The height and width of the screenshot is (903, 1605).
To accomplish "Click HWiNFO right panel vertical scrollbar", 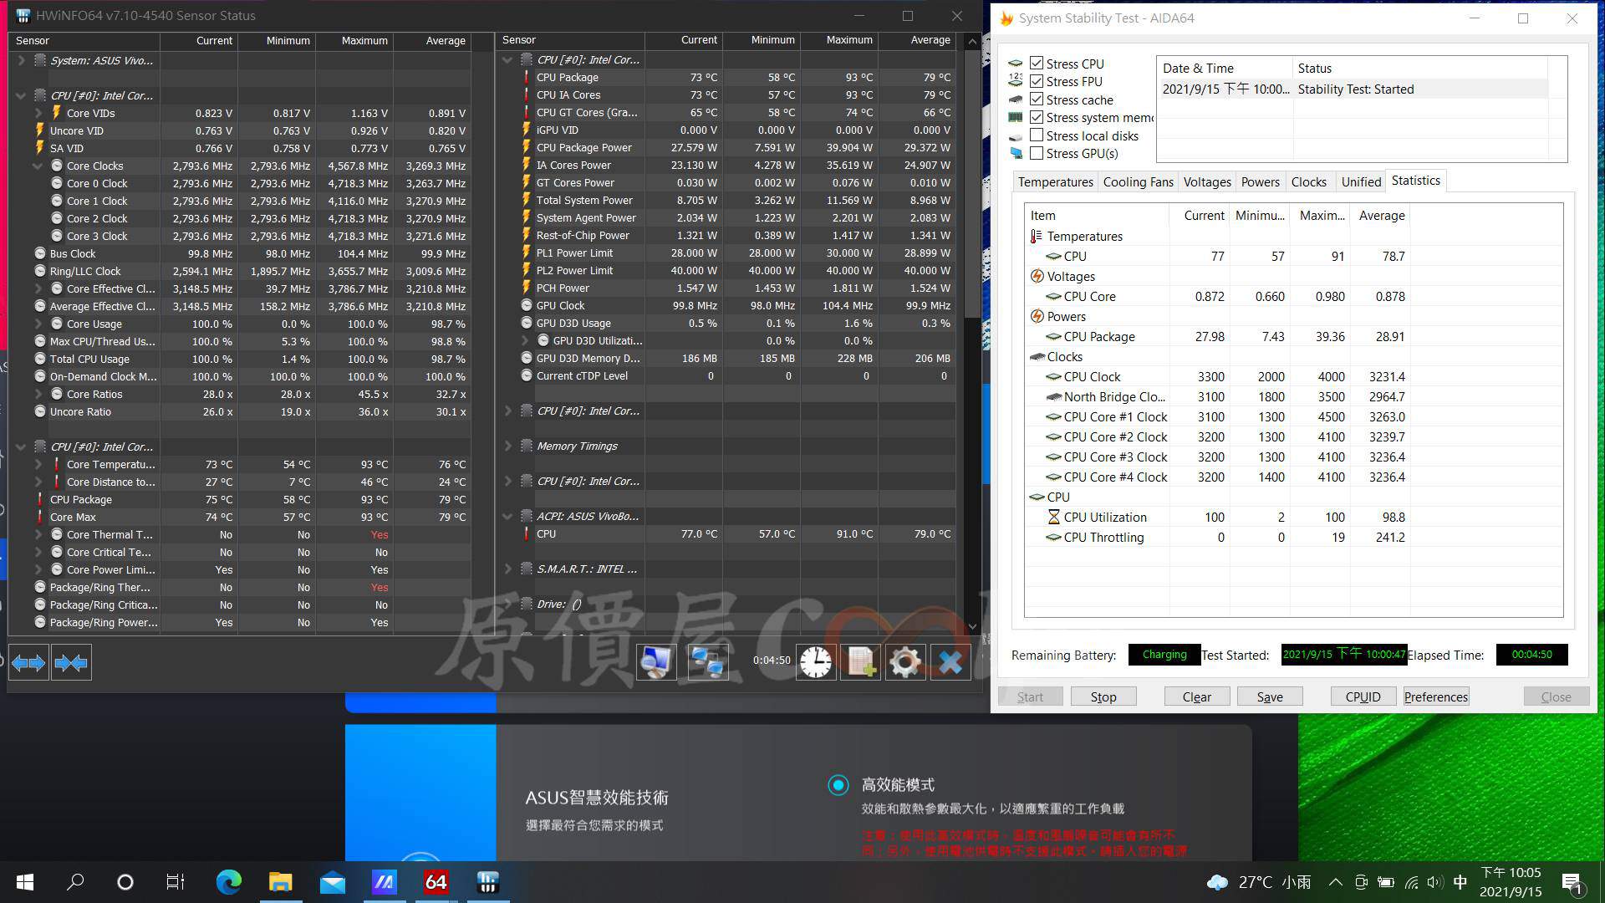I will click(x=971, y=184).
